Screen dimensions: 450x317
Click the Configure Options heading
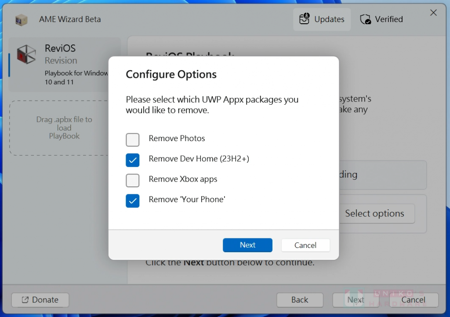(171, 74)
